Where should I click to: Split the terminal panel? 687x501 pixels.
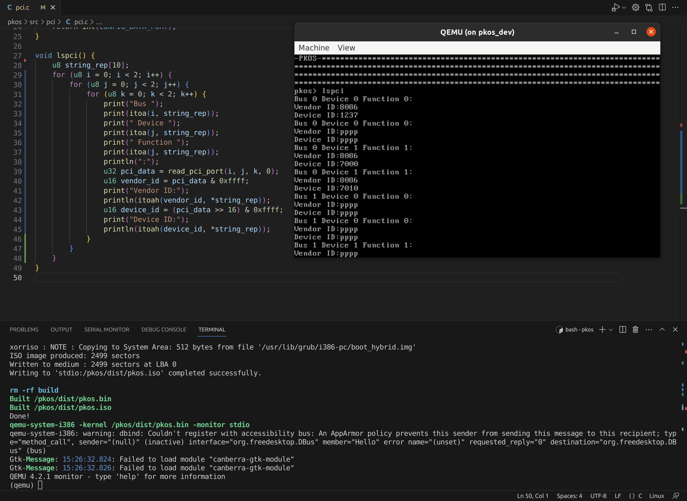622,329
